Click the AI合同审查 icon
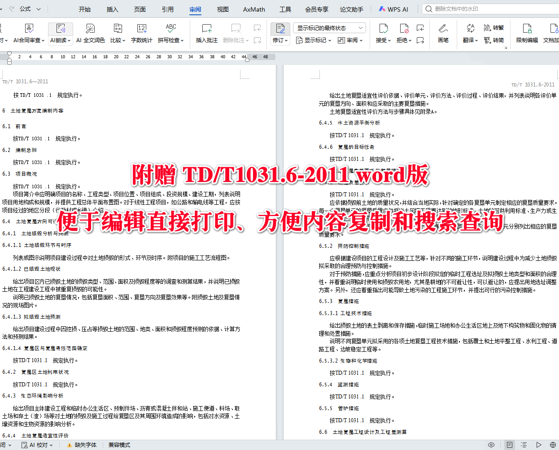This screenshot has height=450, width=559. tap(29, 29)
